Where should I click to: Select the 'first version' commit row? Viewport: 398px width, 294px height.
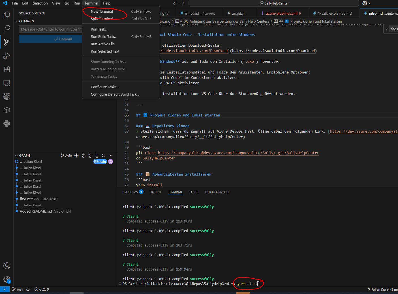[65, 199]
